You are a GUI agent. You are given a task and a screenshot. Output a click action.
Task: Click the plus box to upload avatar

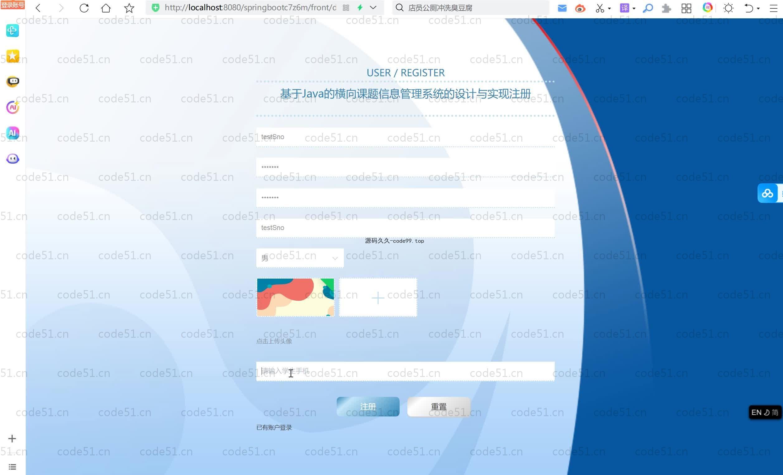(378, 297)
